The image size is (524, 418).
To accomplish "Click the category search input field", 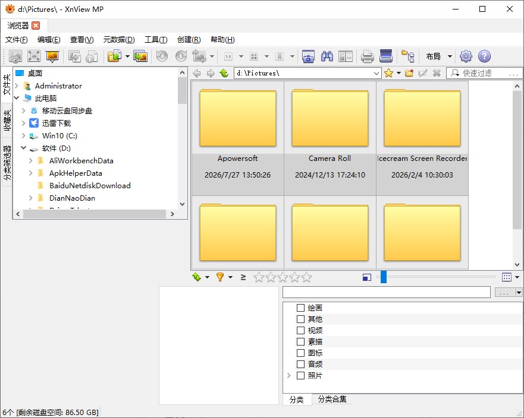I will (387, 292).
